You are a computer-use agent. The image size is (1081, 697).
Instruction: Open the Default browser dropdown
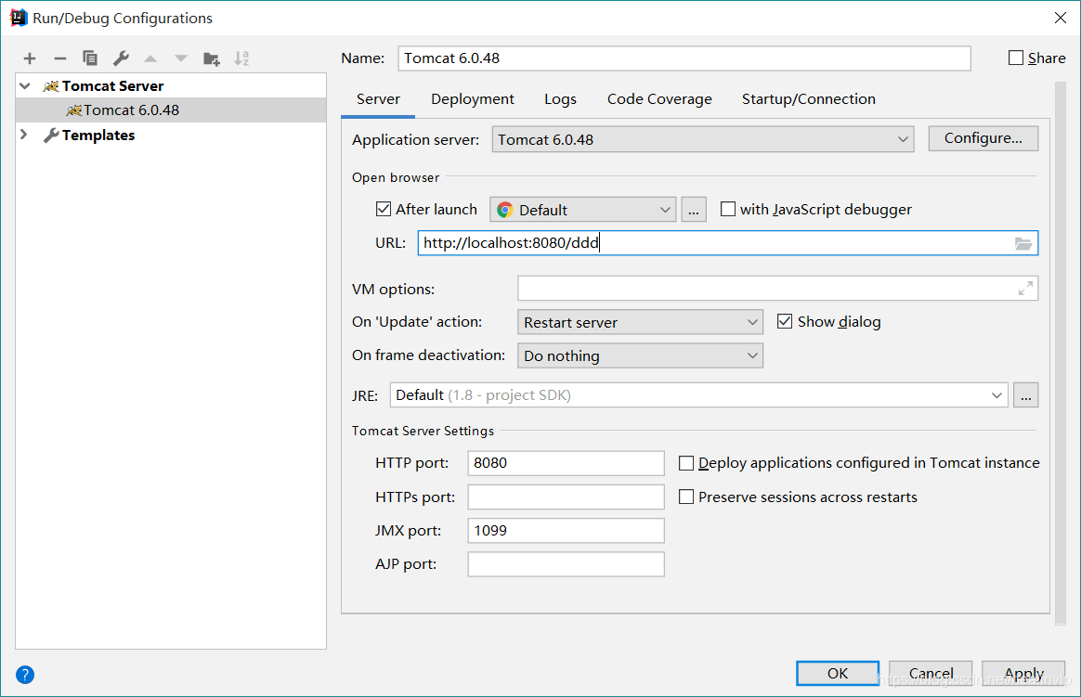(x=582, y=210)
